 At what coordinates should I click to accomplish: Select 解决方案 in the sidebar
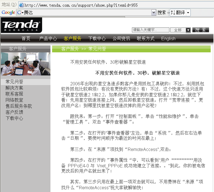pyautogui.click(x=14, y=88)
